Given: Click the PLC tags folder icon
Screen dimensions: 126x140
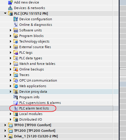Looking at the screenshot, I should (16, 53).
